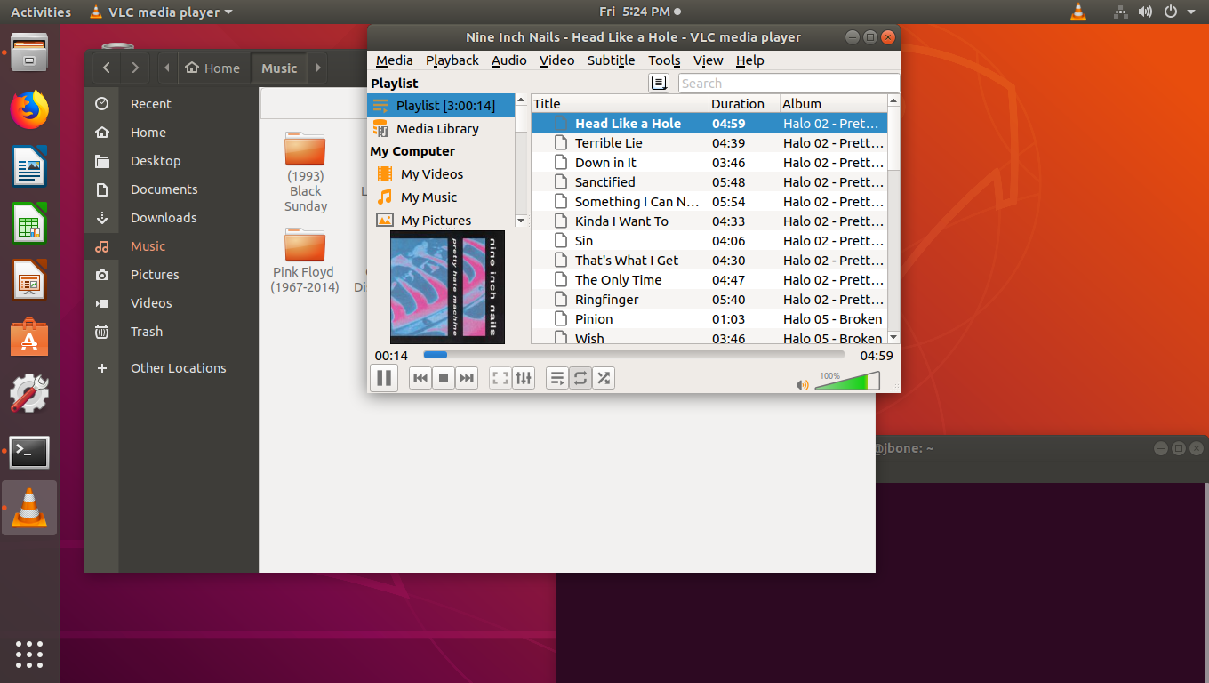This screenshot has height=683, width=1209.
Task: Click the playlist Search field
Action: [789, 83]
